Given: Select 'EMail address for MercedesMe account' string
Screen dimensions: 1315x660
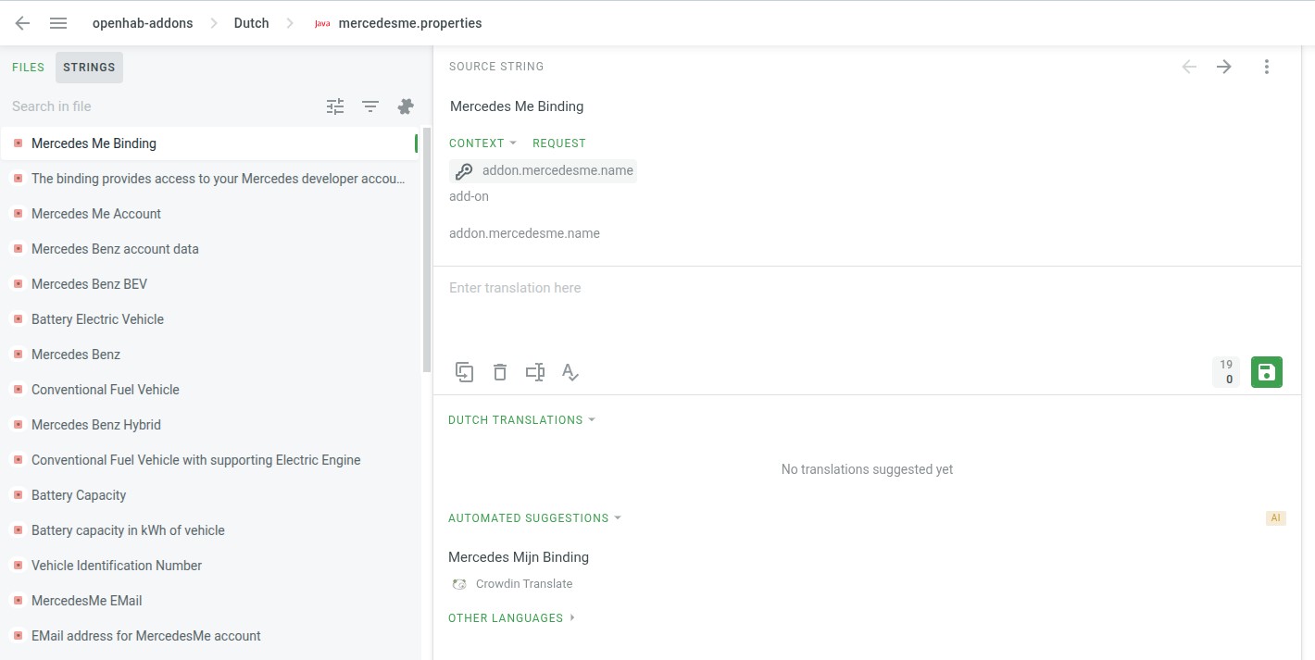Looking at the screenshot, I should 209,636.
